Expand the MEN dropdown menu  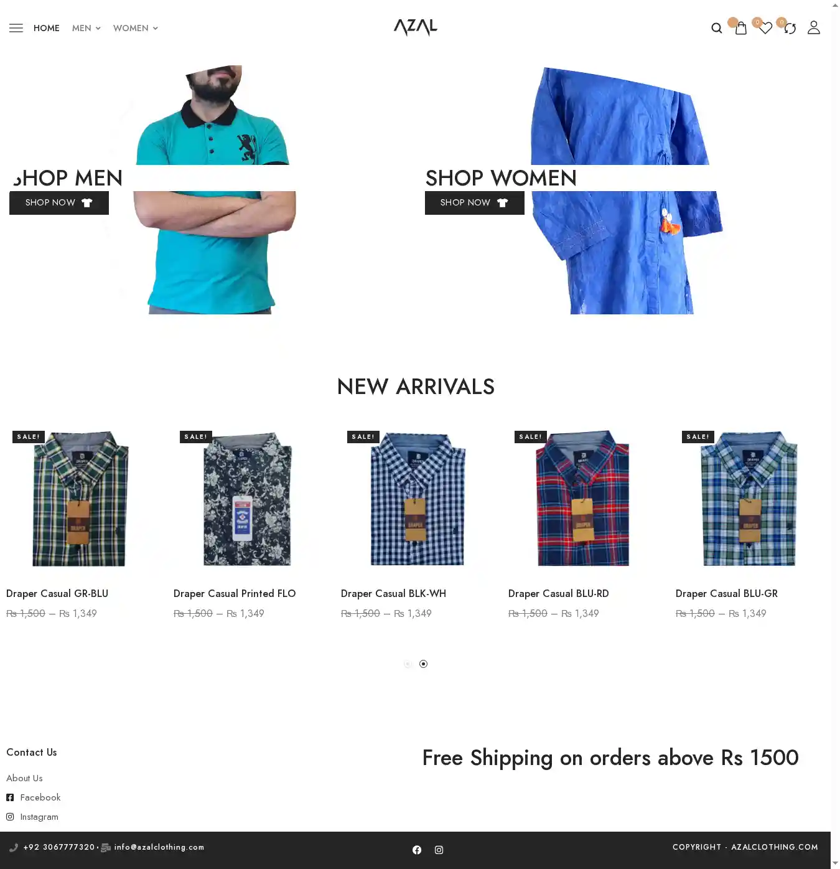[x=86, y=28]
